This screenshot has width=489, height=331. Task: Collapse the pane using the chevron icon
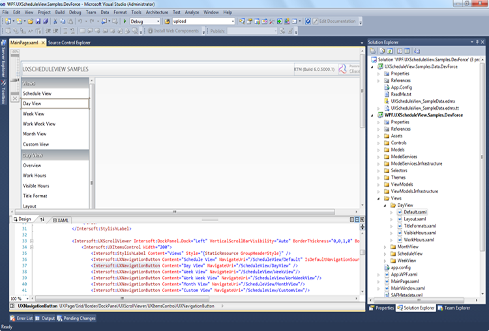[362, 220]
